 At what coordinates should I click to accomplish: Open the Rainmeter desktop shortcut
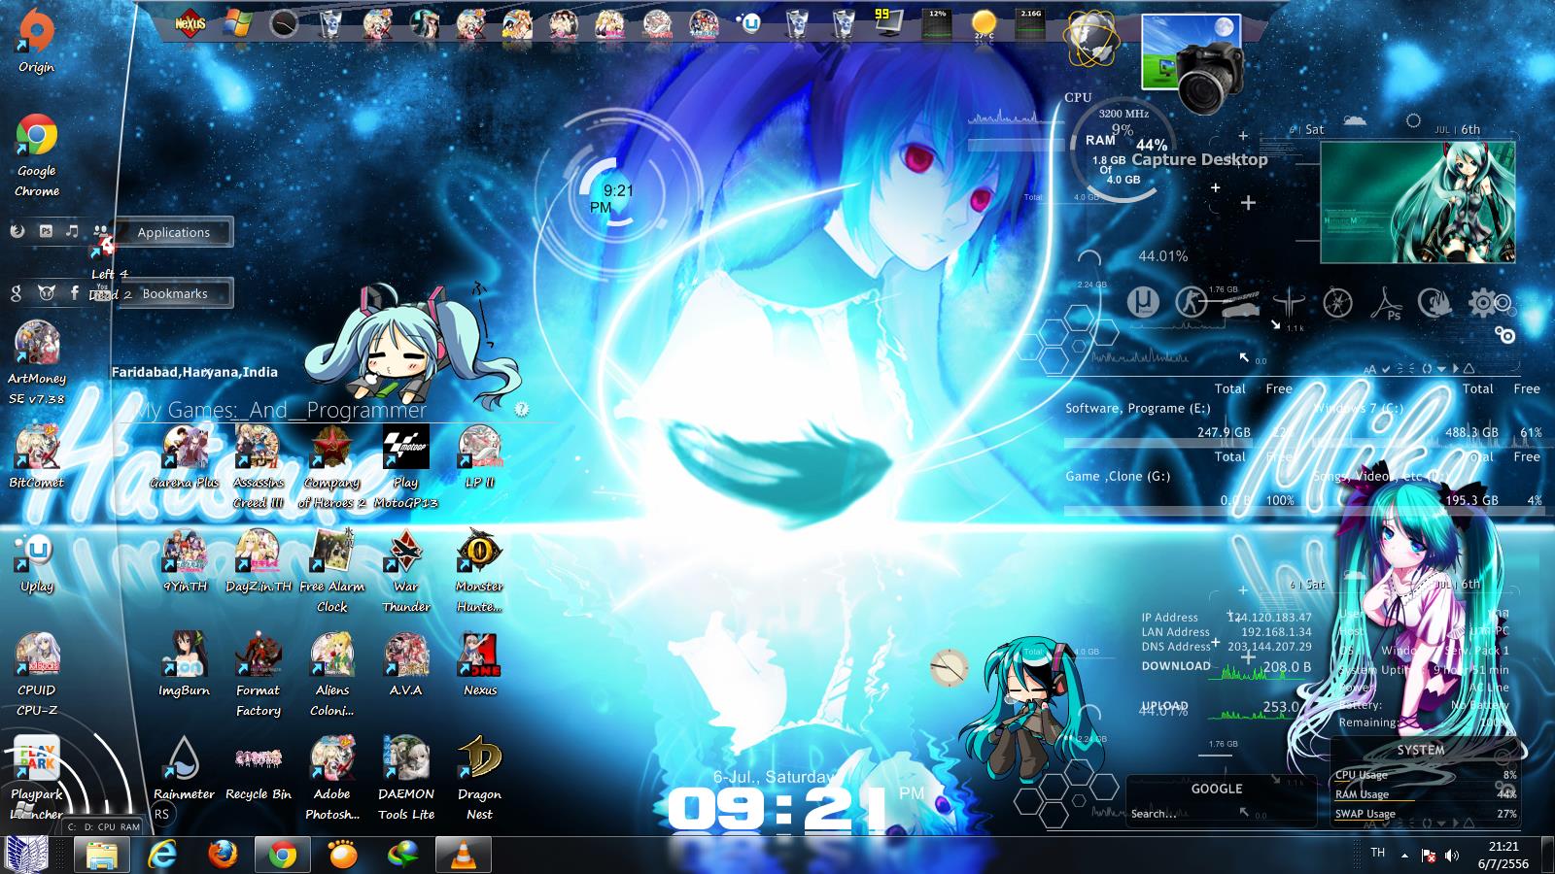185,768
